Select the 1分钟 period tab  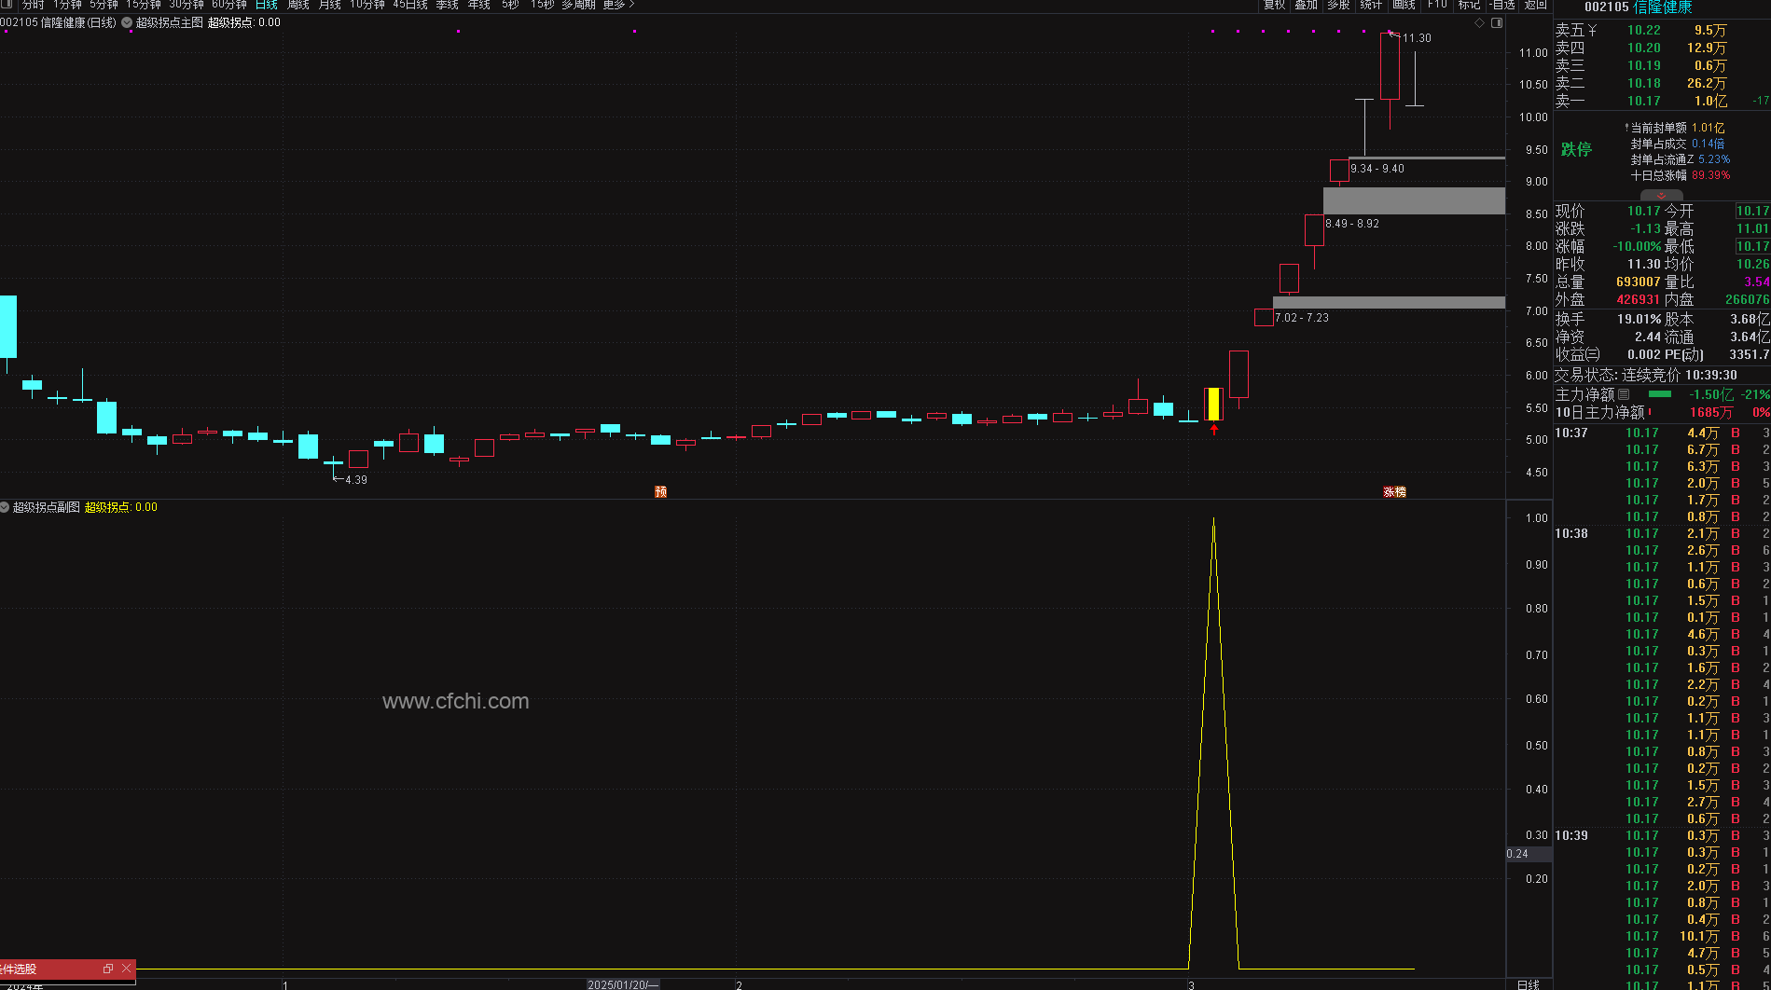tap(68, 5)
